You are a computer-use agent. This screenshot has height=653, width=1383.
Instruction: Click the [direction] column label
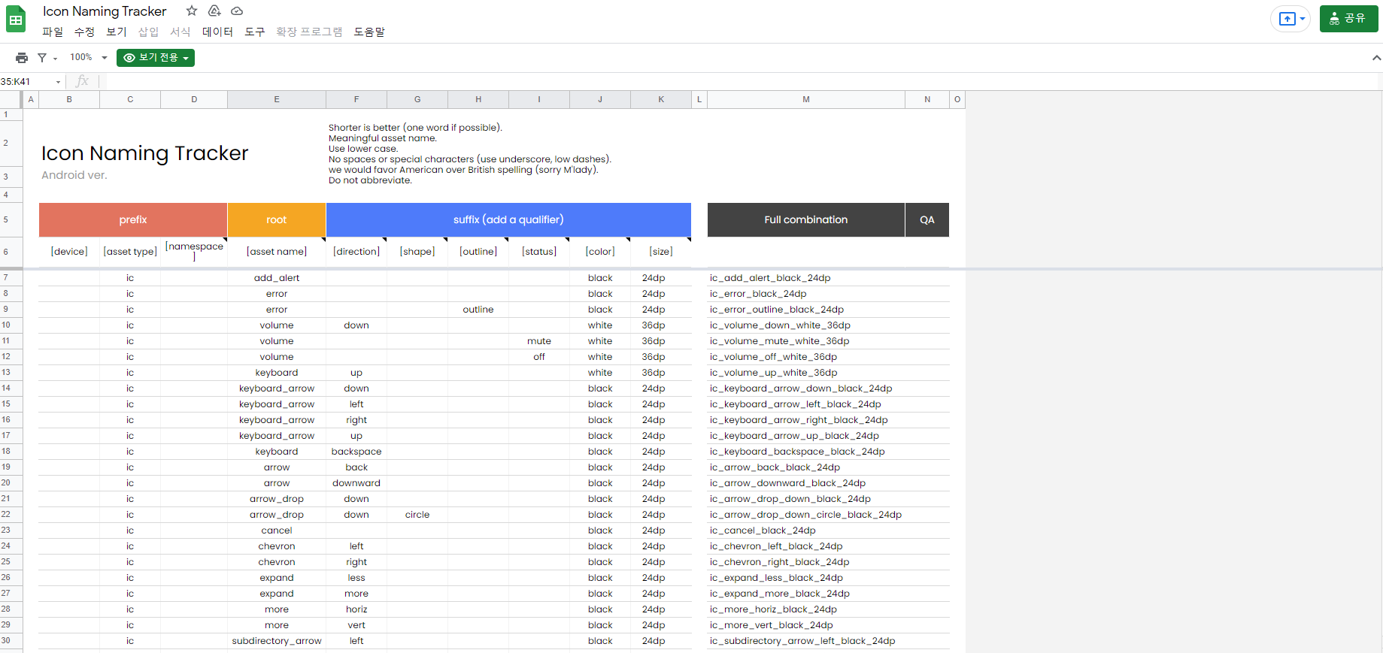356,252
